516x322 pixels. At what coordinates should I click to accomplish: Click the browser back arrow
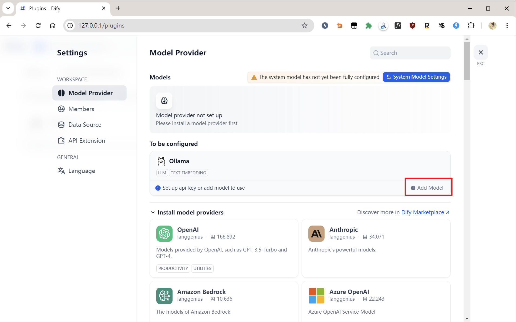9,25
